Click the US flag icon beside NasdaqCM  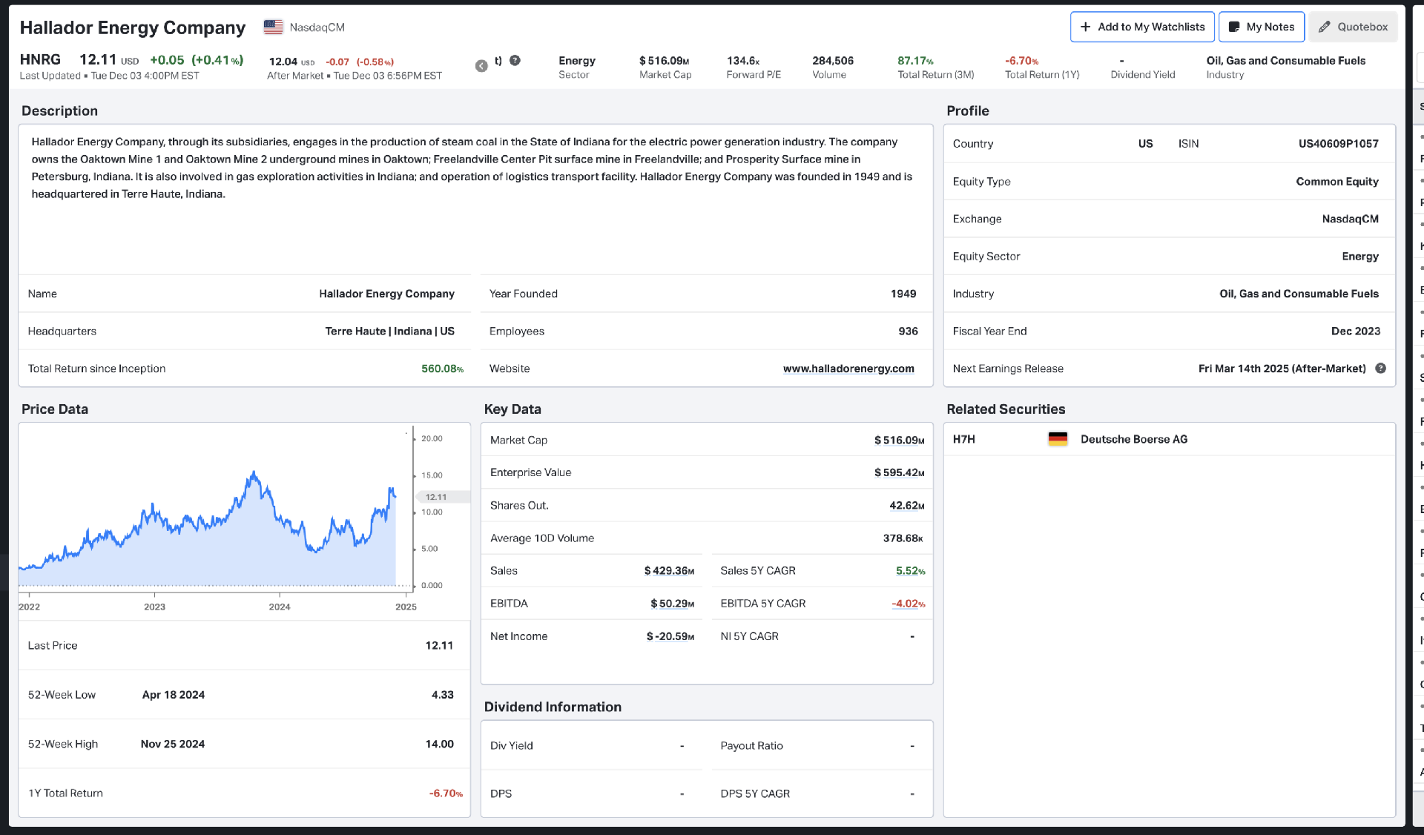[x=273, y=27]
